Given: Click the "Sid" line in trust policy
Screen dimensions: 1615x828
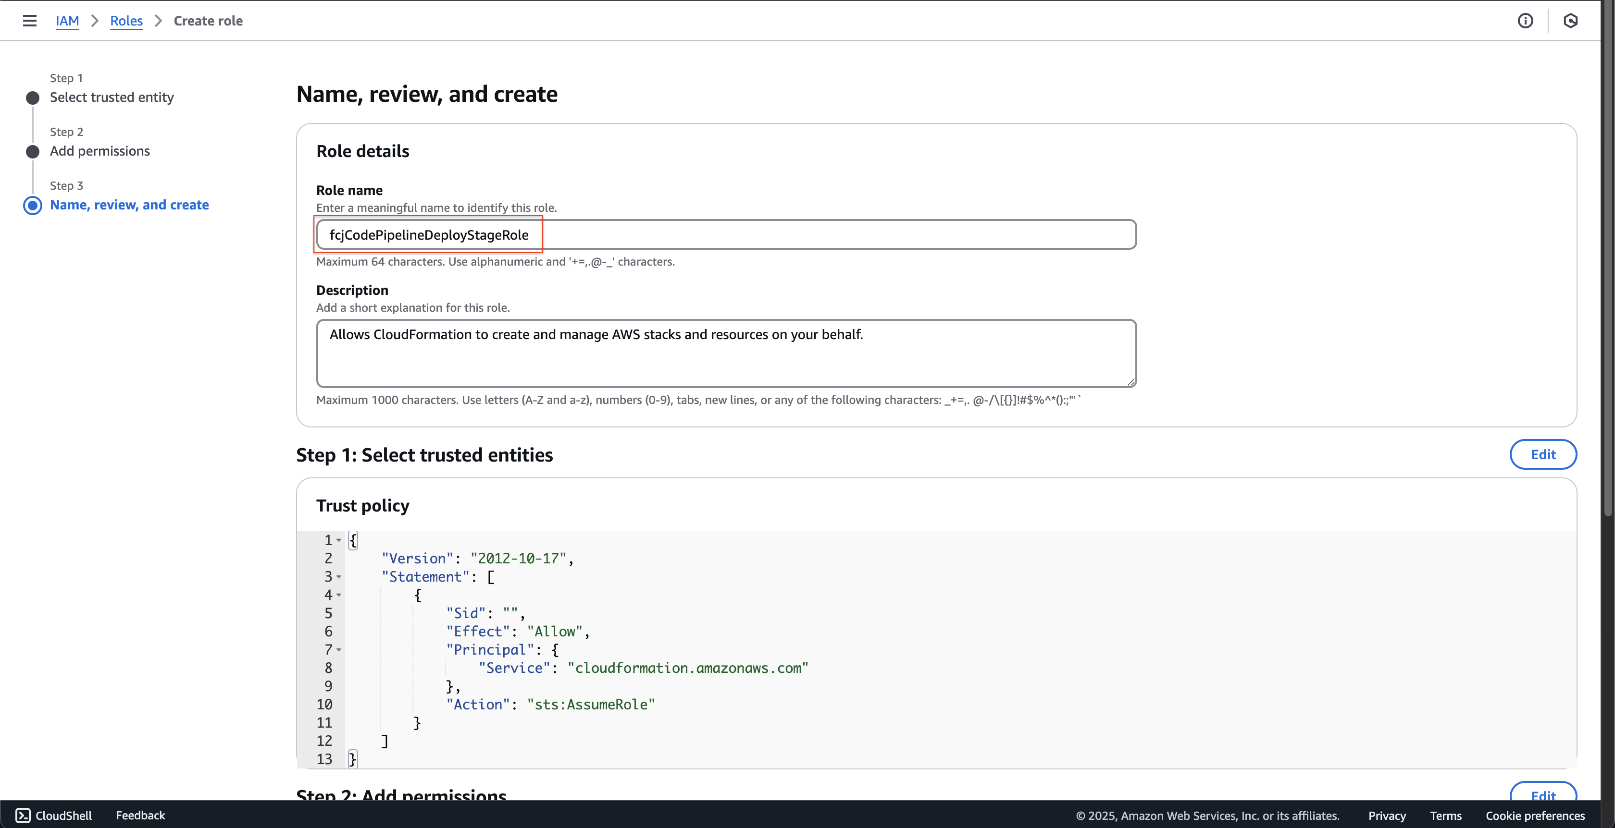Looking at the screenshot, I should [x=485, y=613].
